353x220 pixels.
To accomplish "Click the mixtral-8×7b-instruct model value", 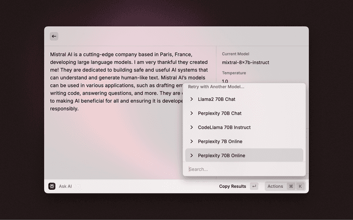I will pyautogui.click(x=245, y=62).
